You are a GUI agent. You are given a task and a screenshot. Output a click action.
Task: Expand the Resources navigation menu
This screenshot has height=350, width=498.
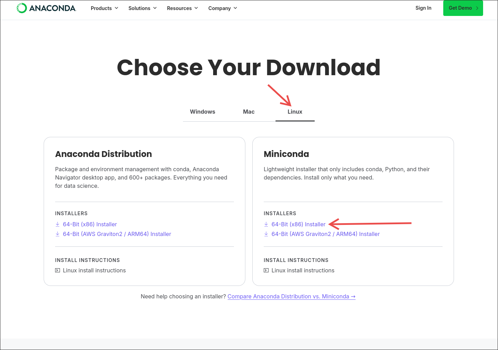(182, 8)
